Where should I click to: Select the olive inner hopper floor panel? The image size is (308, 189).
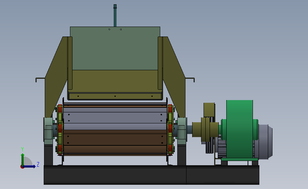click(115, 81)
